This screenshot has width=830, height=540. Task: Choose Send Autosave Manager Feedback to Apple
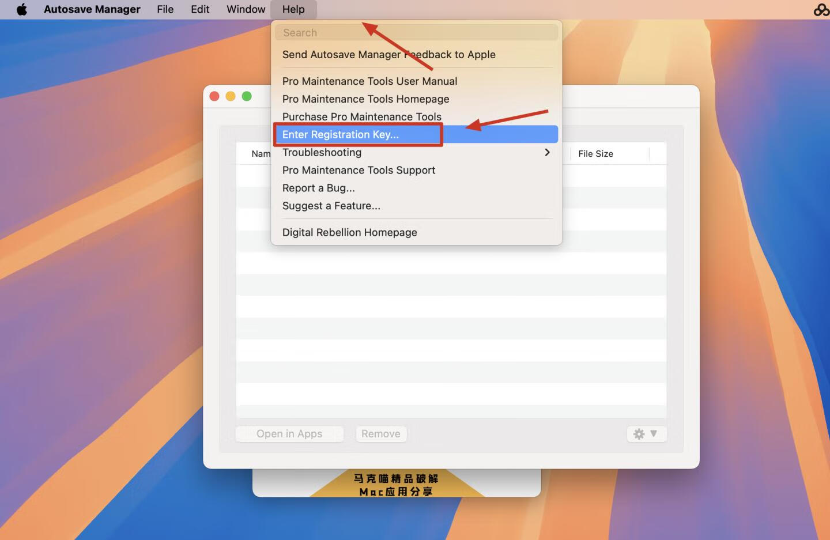point(416,55)
